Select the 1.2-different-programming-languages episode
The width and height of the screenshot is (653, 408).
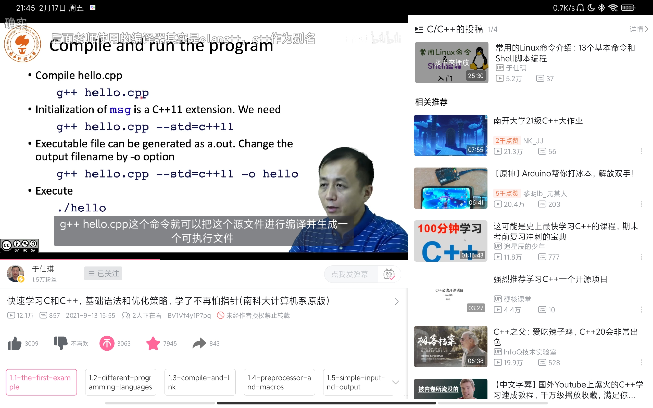121,382
